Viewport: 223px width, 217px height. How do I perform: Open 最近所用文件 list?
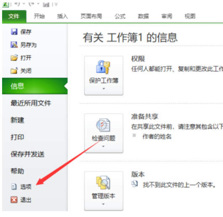point(31,103)
